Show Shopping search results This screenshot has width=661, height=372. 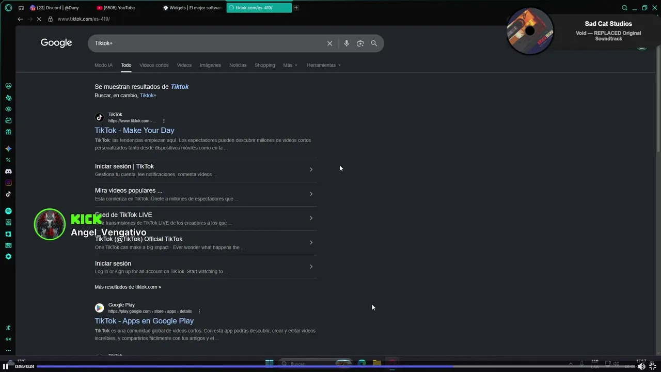[264, 65]
